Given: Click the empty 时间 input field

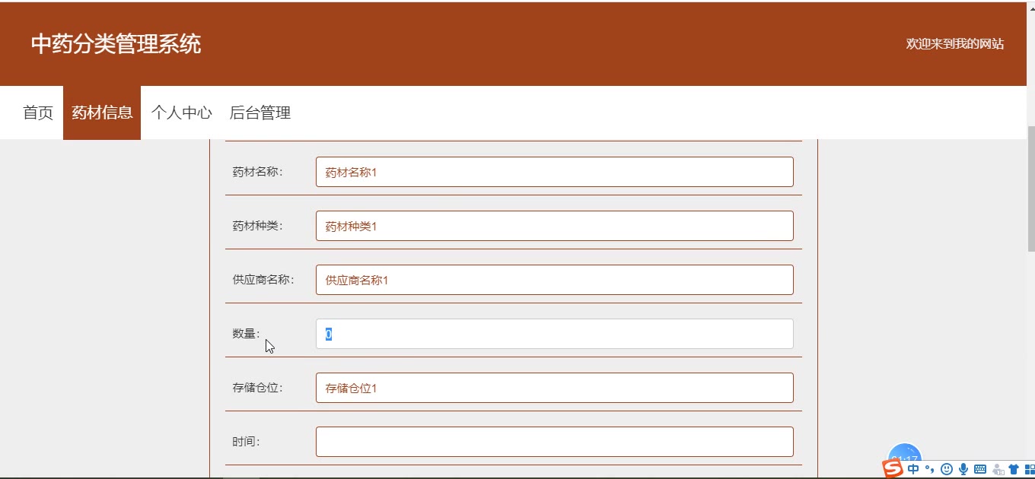Looking at the screenshot, I should point(555,442).
